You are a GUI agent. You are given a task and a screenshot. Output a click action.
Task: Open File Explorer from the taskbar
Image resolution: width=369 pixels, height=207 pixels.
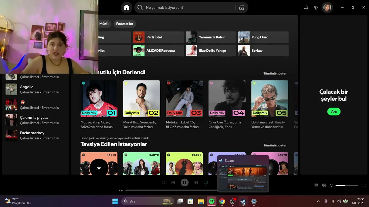pos(201,201)
